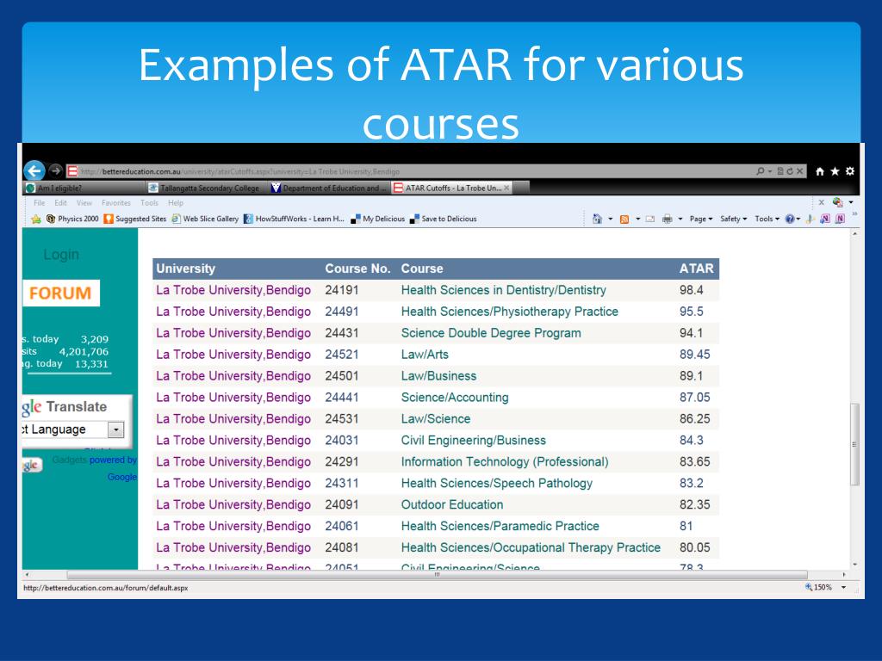Screen dimensions: 882x661
Task: Close the toolbar with small X button
Action: pos(821,202)
